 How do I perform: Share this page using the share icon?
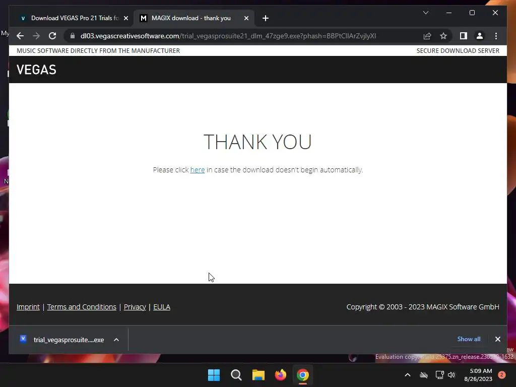pos(427,36)
